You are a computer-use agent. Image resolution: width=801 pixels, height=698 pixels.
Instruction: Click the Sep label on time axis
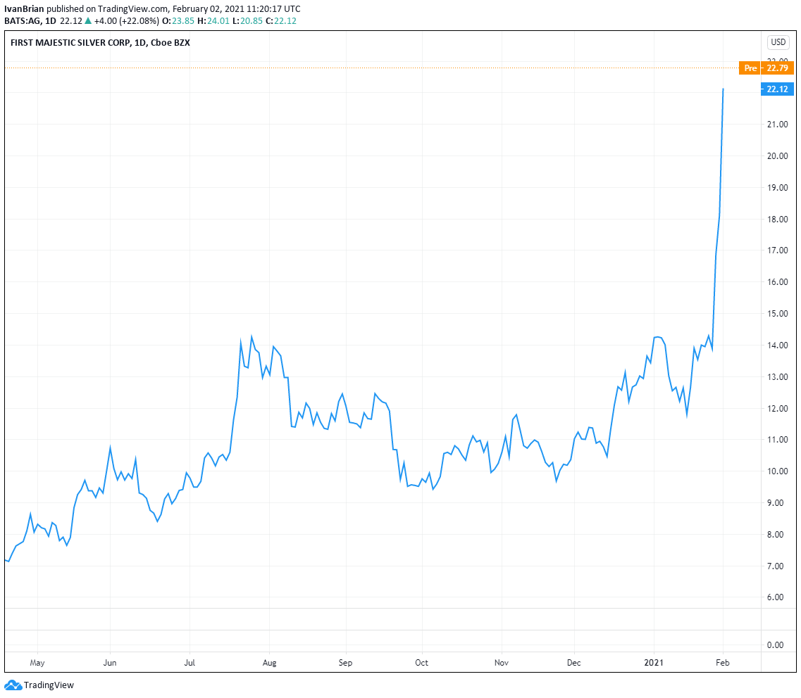(x=345, y=662)
